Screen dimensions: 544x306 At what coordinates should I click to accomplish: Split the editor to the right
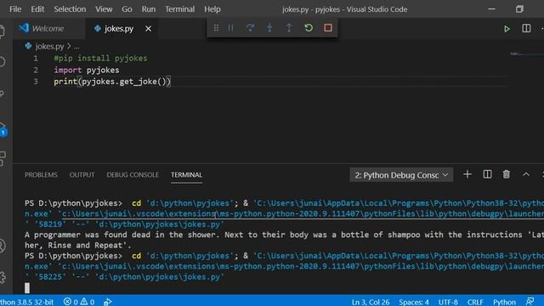point(526,28)
